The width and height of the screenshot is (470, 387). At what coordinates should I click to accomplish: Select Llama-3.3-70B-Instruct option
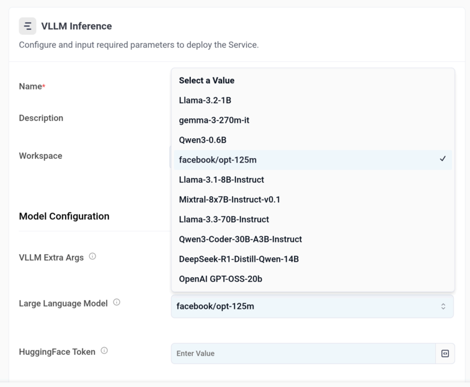pyautogui.click(x=313, y=219)
